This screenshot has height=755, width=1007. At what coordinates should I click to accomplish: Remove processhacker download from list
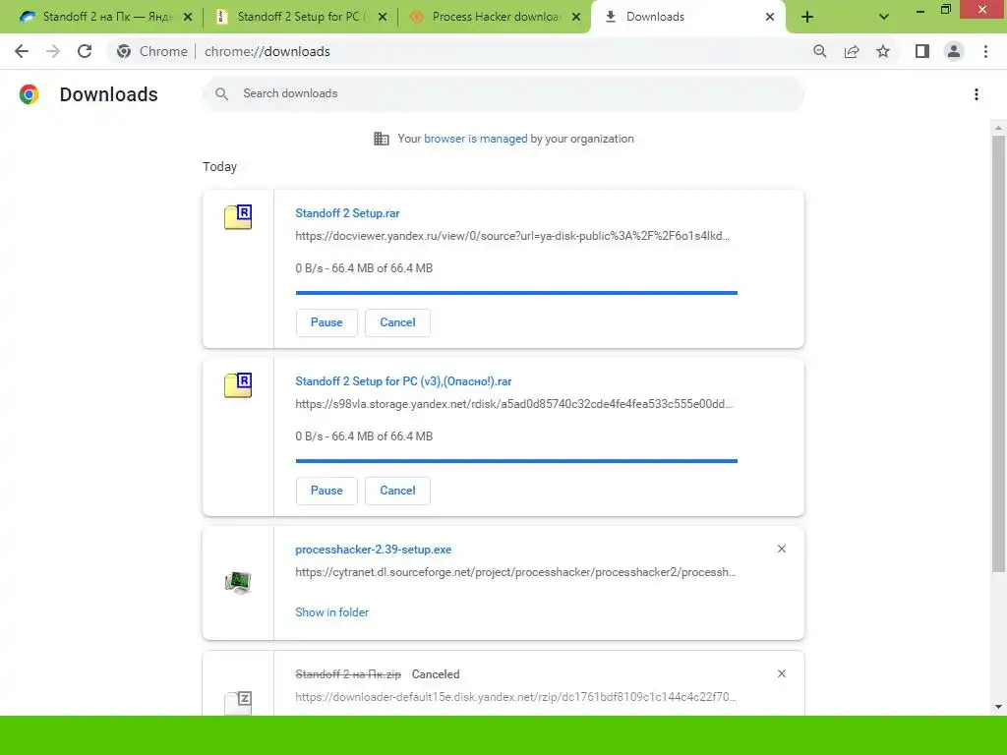click(782, 549)
